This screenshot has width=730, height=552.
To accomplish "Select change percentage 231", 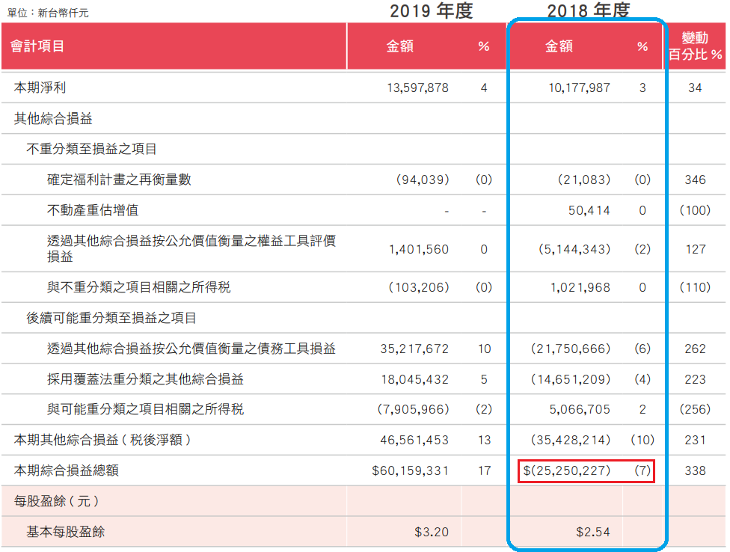I will 695,440.
